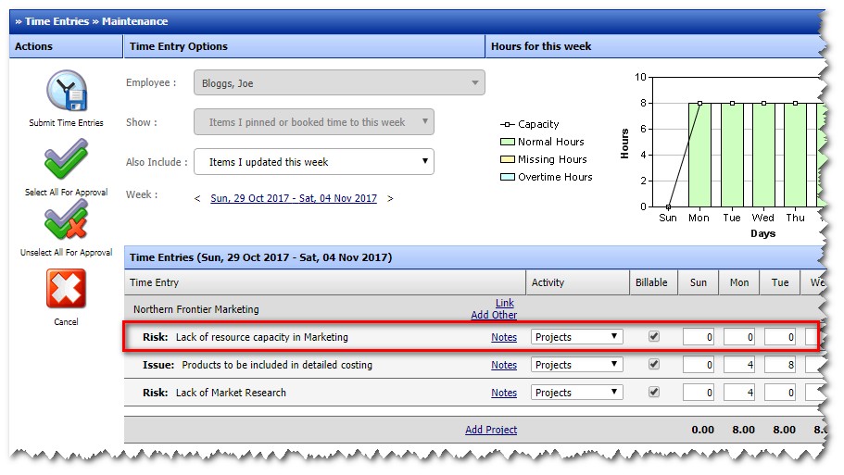The image size is (844, 475).
Task: Click Risk: Lack of Market Research text
Action: point(214,393)
